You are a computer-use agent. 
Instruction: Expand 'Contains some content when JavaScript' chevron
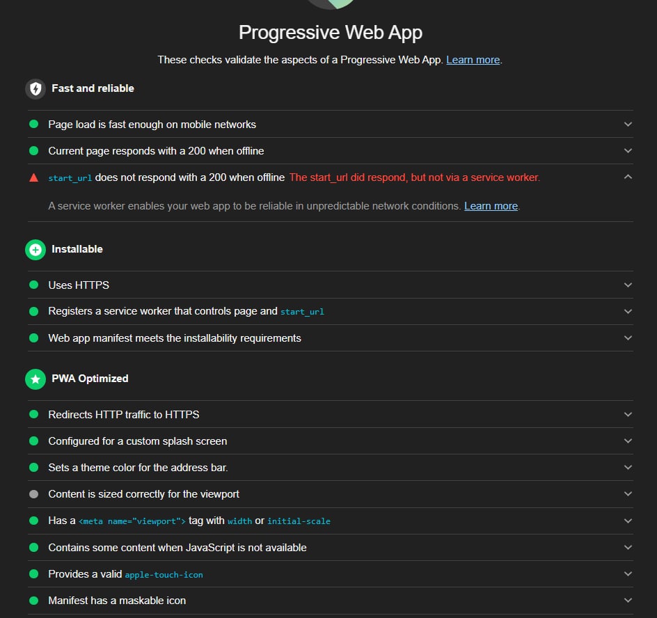[628, 547]
